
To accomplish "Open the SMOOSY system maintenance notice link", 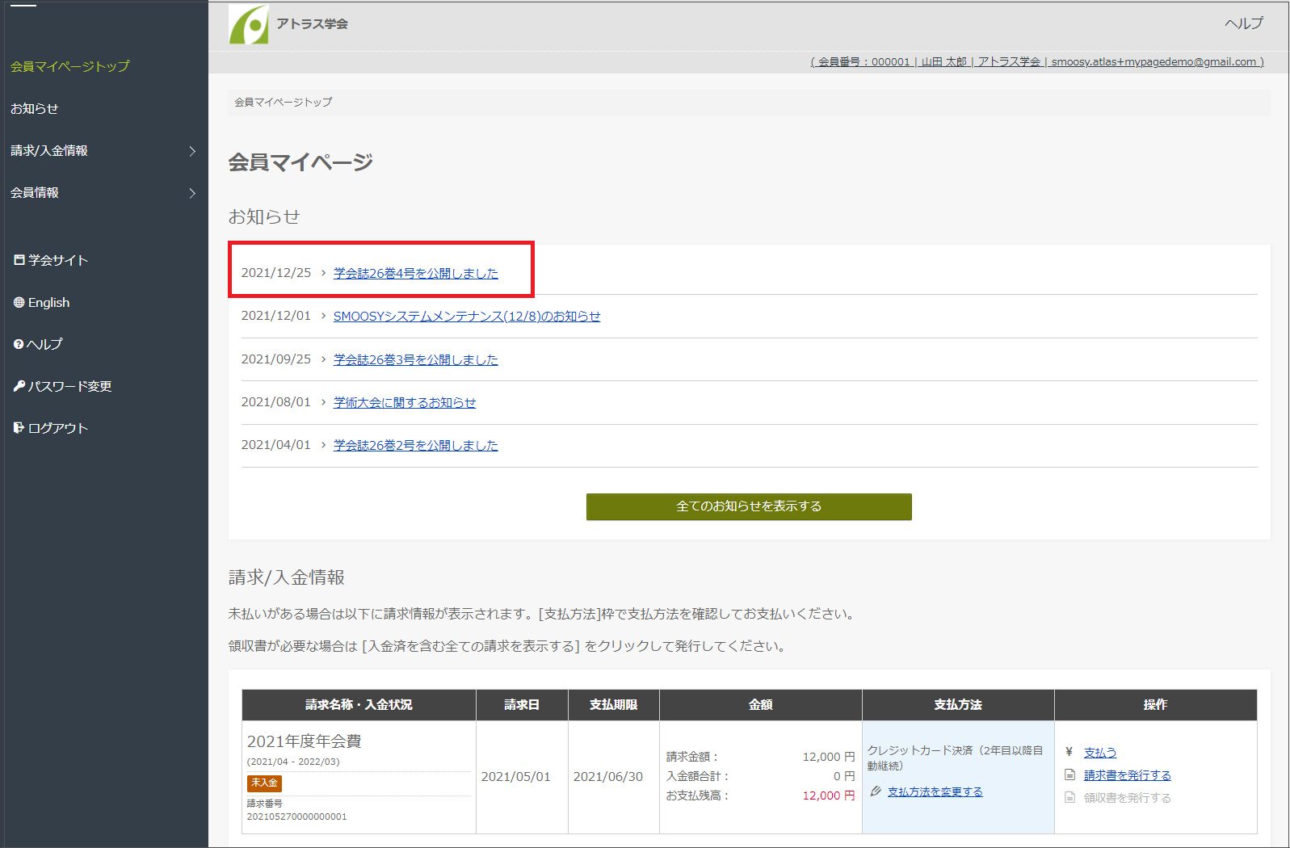I will (x=466, y=317).
